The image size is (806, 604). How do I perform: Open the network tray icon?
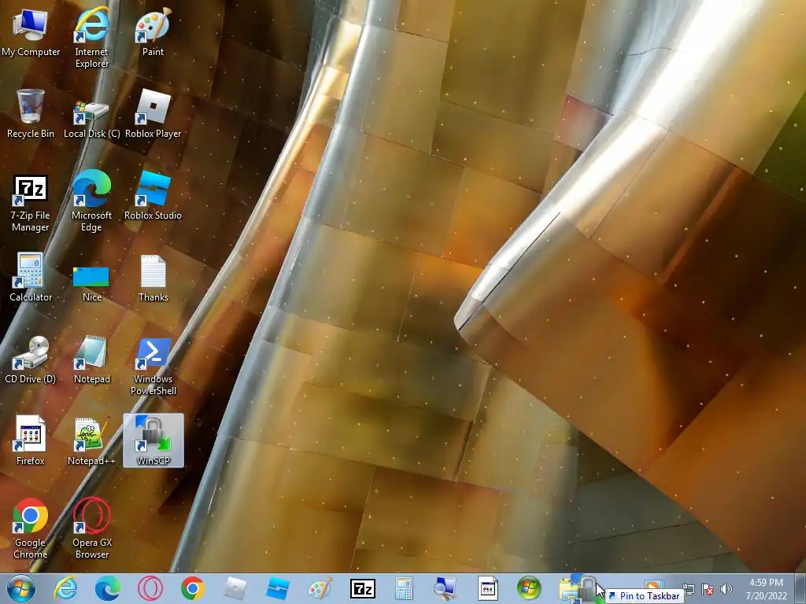(689, 589)
